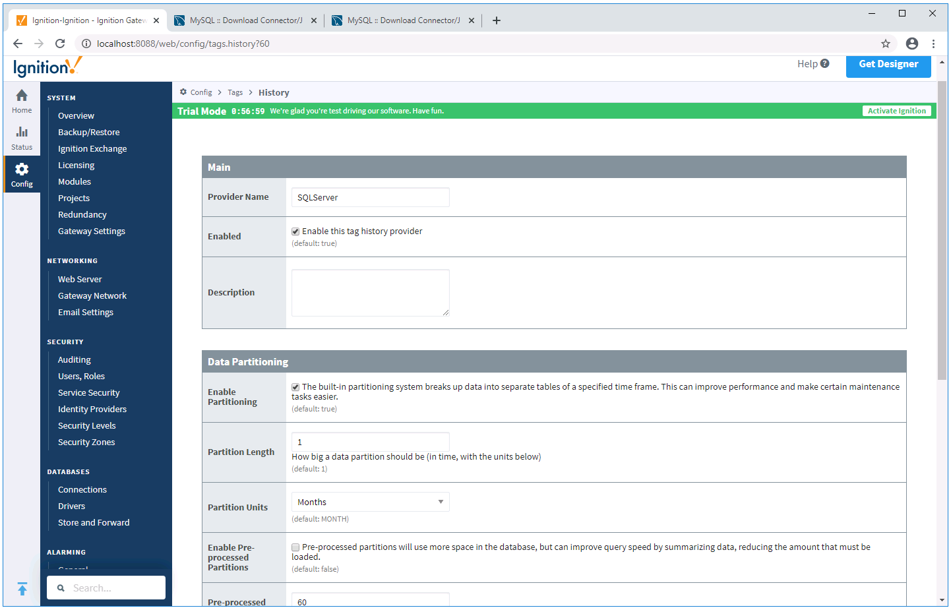951x608 pixels.
Task: Open the Tags breadcrumb link
Action: tap(235, 93)
